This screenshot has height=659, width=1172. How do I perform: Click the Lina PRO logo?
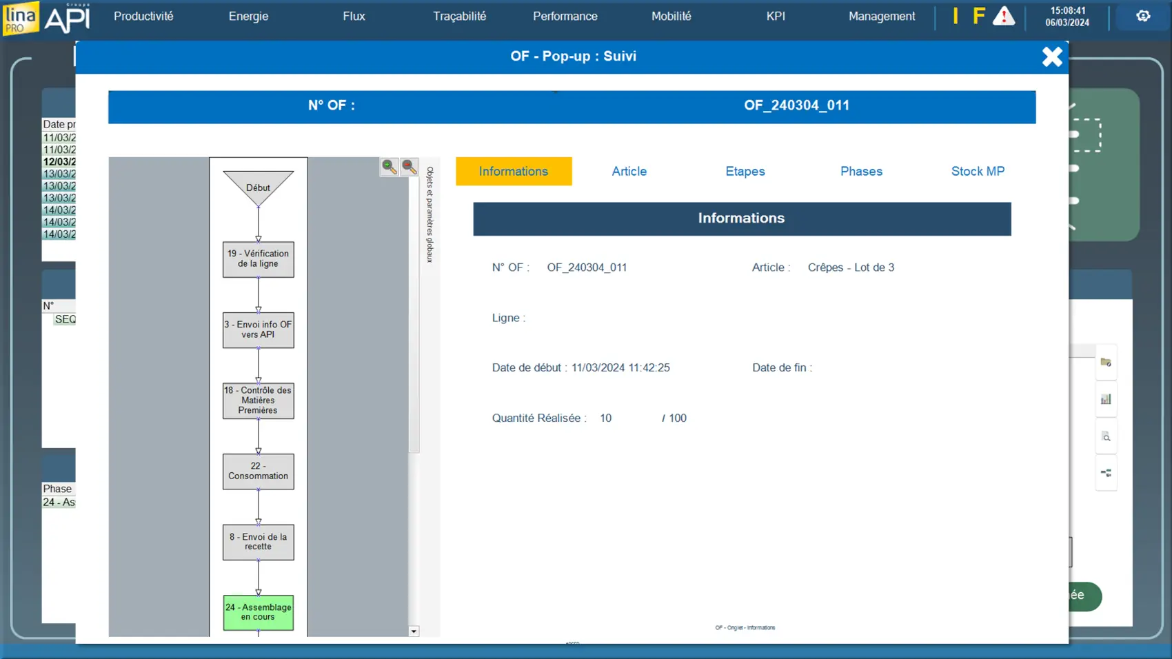point(21,18)
